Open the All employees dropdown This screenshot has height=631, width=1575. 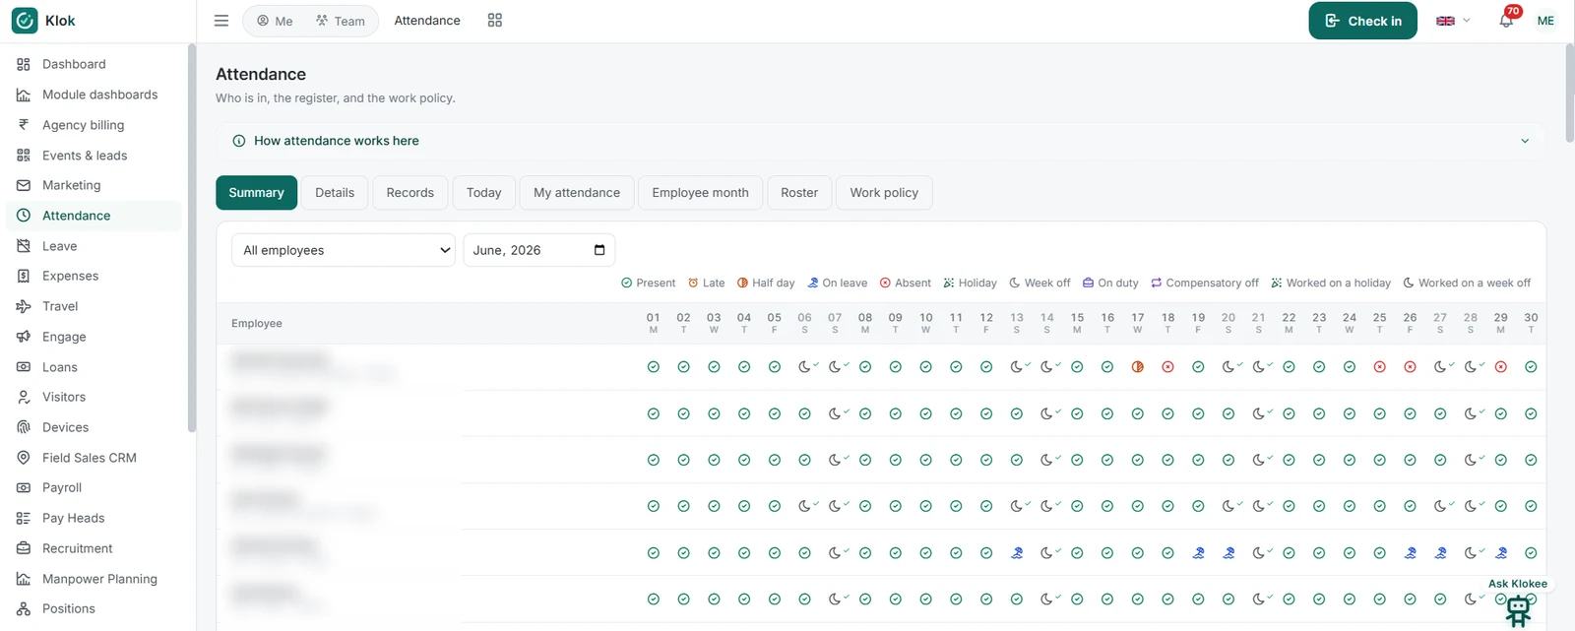tap(344, 250)
